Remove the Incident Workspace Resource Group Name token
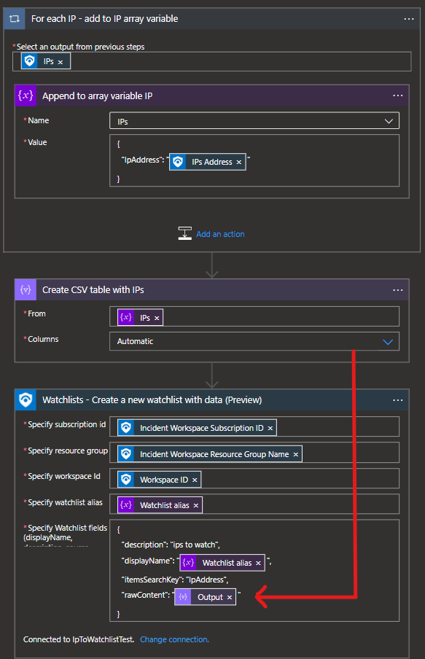The height and width of the screenshot is (659, 425). (295, 455)
